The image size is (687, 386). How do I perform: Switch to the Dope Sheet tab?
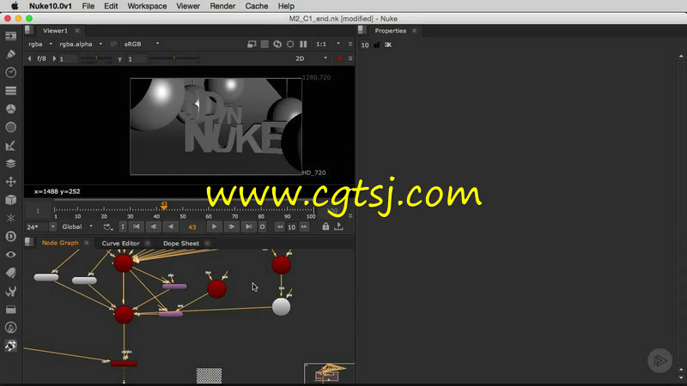[181, 244]
